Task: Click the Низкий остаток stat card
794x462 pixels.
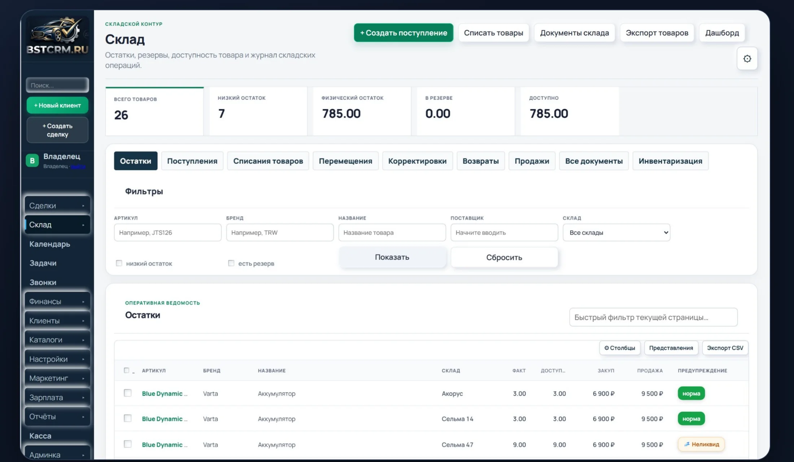Action: point(258,111)
